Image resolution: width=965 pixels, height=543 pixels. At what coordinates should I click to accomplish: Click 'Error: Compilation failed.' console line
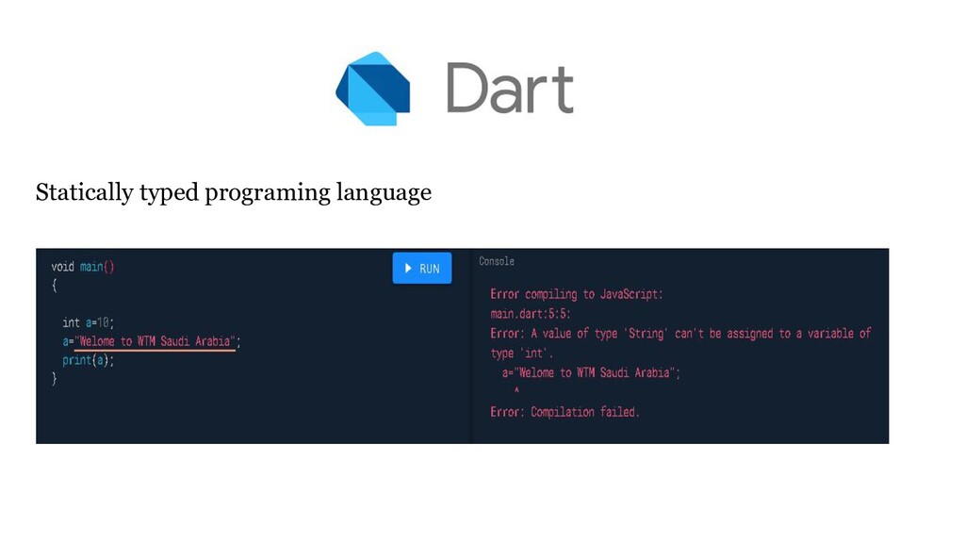[x=565, y=412]
